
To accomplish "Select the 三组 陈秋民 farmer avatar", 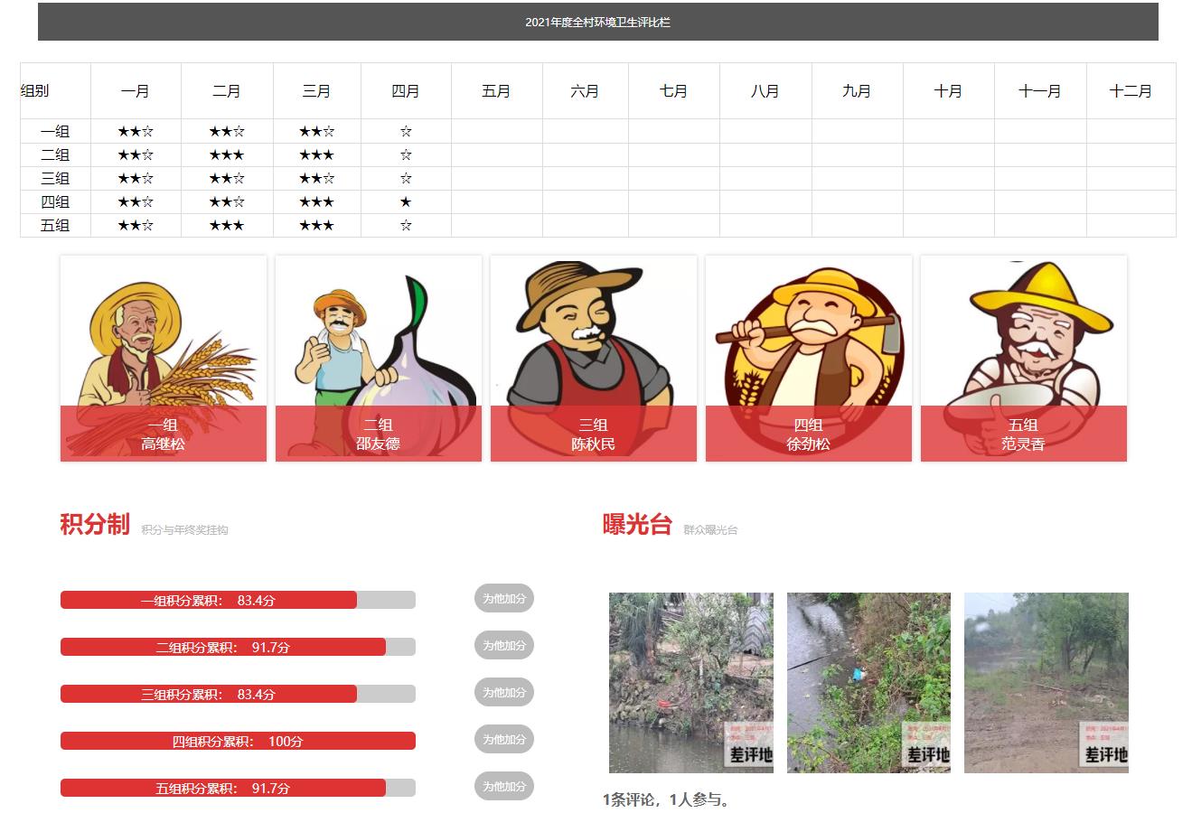I will point(594,359).
